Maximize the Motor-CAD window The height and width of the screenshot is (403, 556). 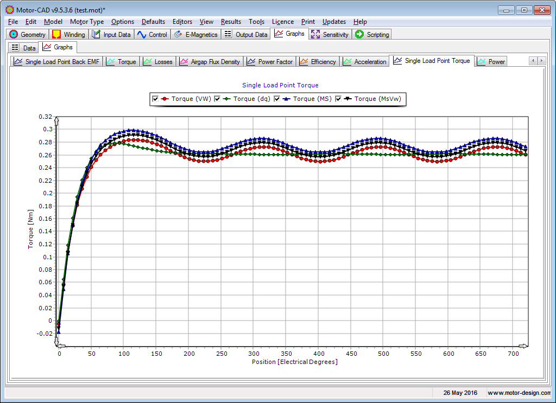point(524,10)
